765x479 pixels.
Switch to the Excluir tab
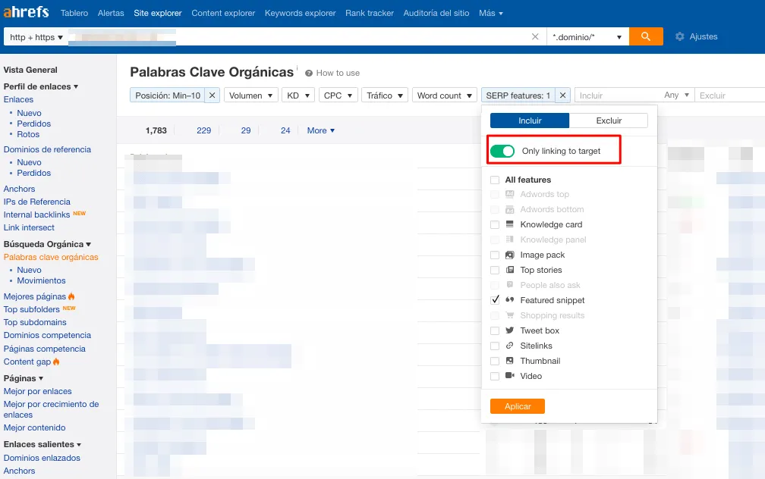click(609, 121)
